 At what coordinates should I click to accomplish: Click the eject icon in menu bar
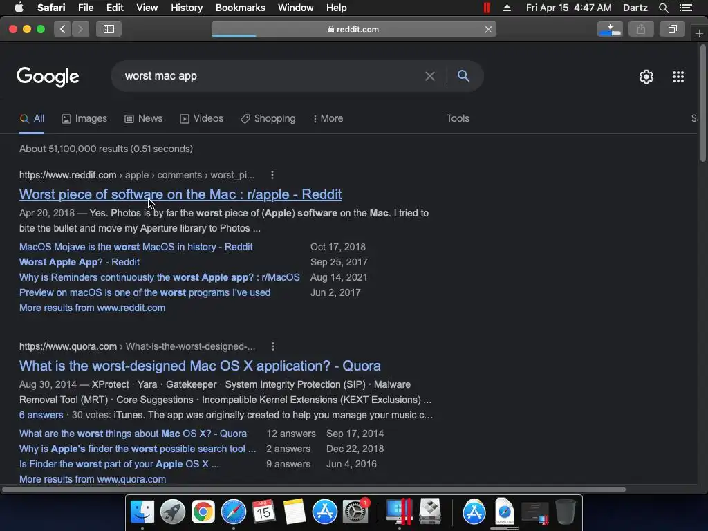click(507, 8)
